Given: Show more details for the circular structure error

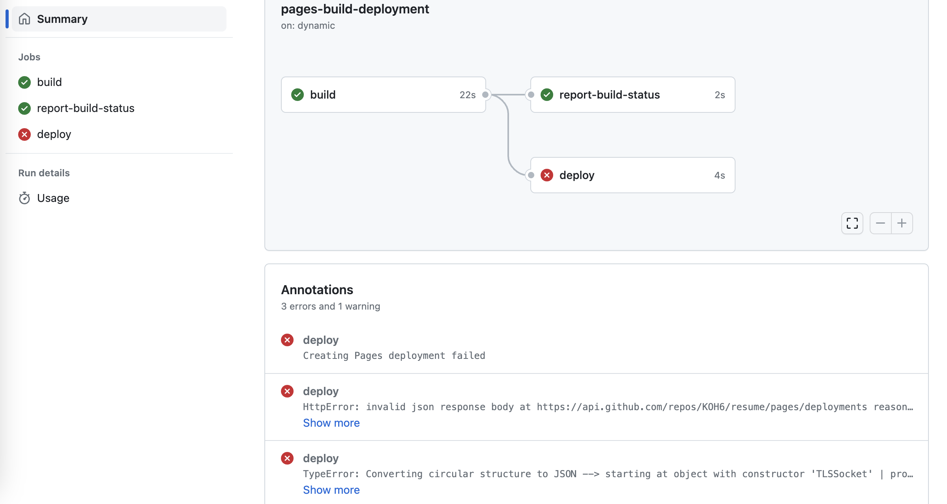Looking at the screenshot, I should [x=331, y=490].
